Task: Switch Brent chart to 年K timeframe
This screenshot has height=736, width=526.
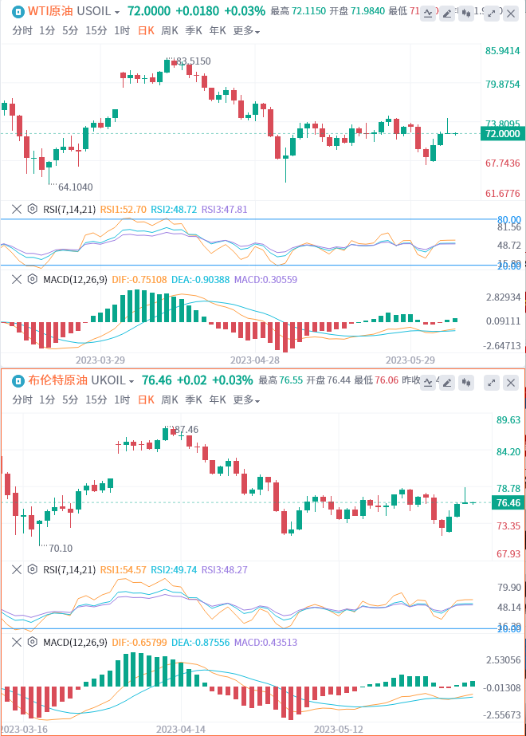Action: coord(218,400)
